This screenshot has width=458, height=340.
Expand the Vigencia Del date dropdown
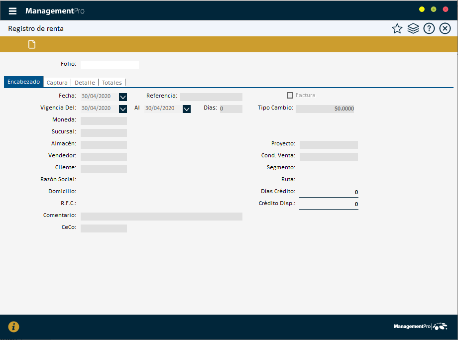coord(123,109)
